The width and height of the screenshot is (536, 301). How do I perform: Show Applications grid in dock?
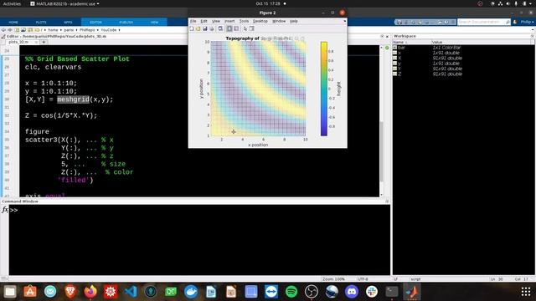[526, 292]
